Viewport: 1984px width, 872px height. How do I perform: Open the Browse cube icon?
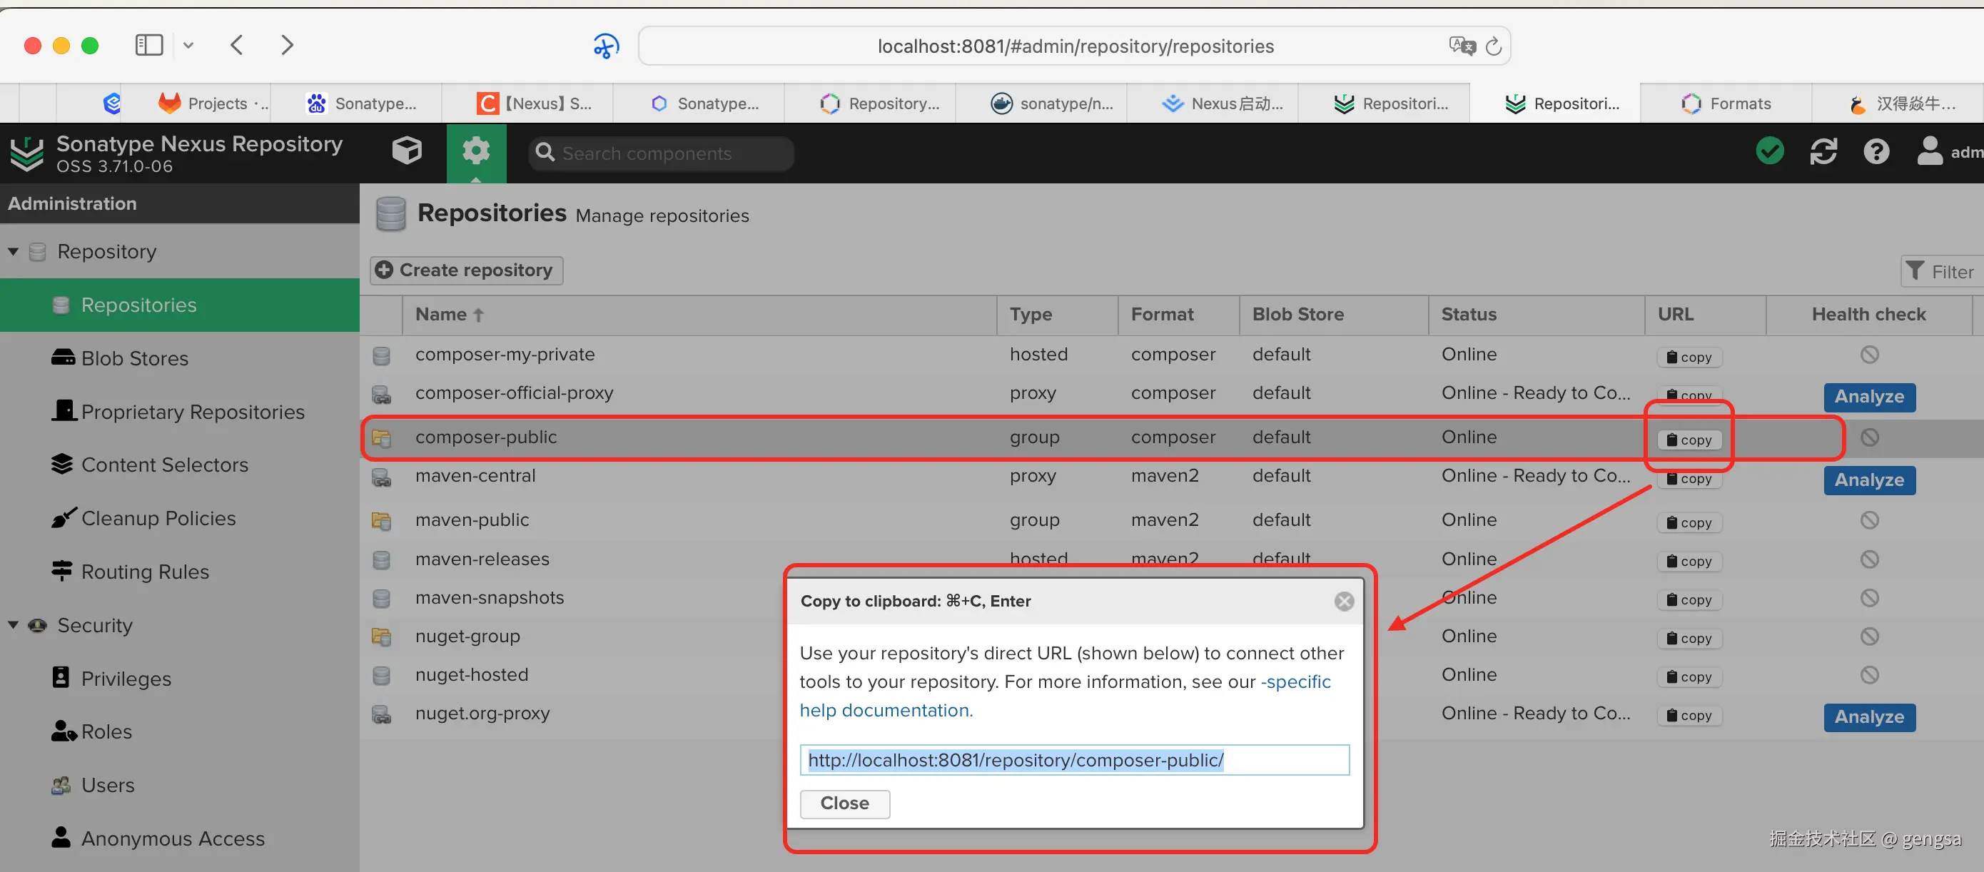click(x=407, y=152)
